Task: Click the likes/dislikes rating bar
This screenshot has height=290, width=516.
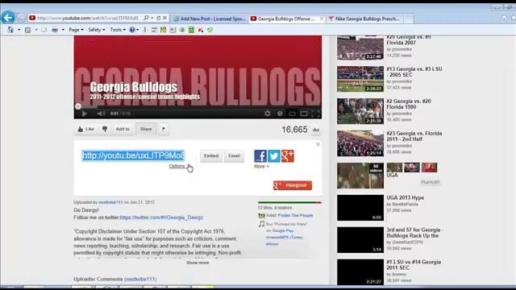Action: [x=289, y=202]
